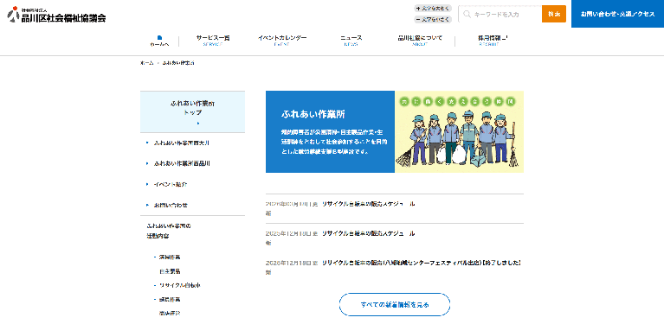Open the サービス一覧 menu
Viewport: 664px width, 324px height.
213,41
